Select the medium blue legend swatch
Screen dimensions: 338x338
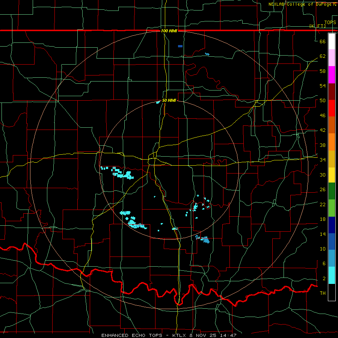tap(332, 241)
